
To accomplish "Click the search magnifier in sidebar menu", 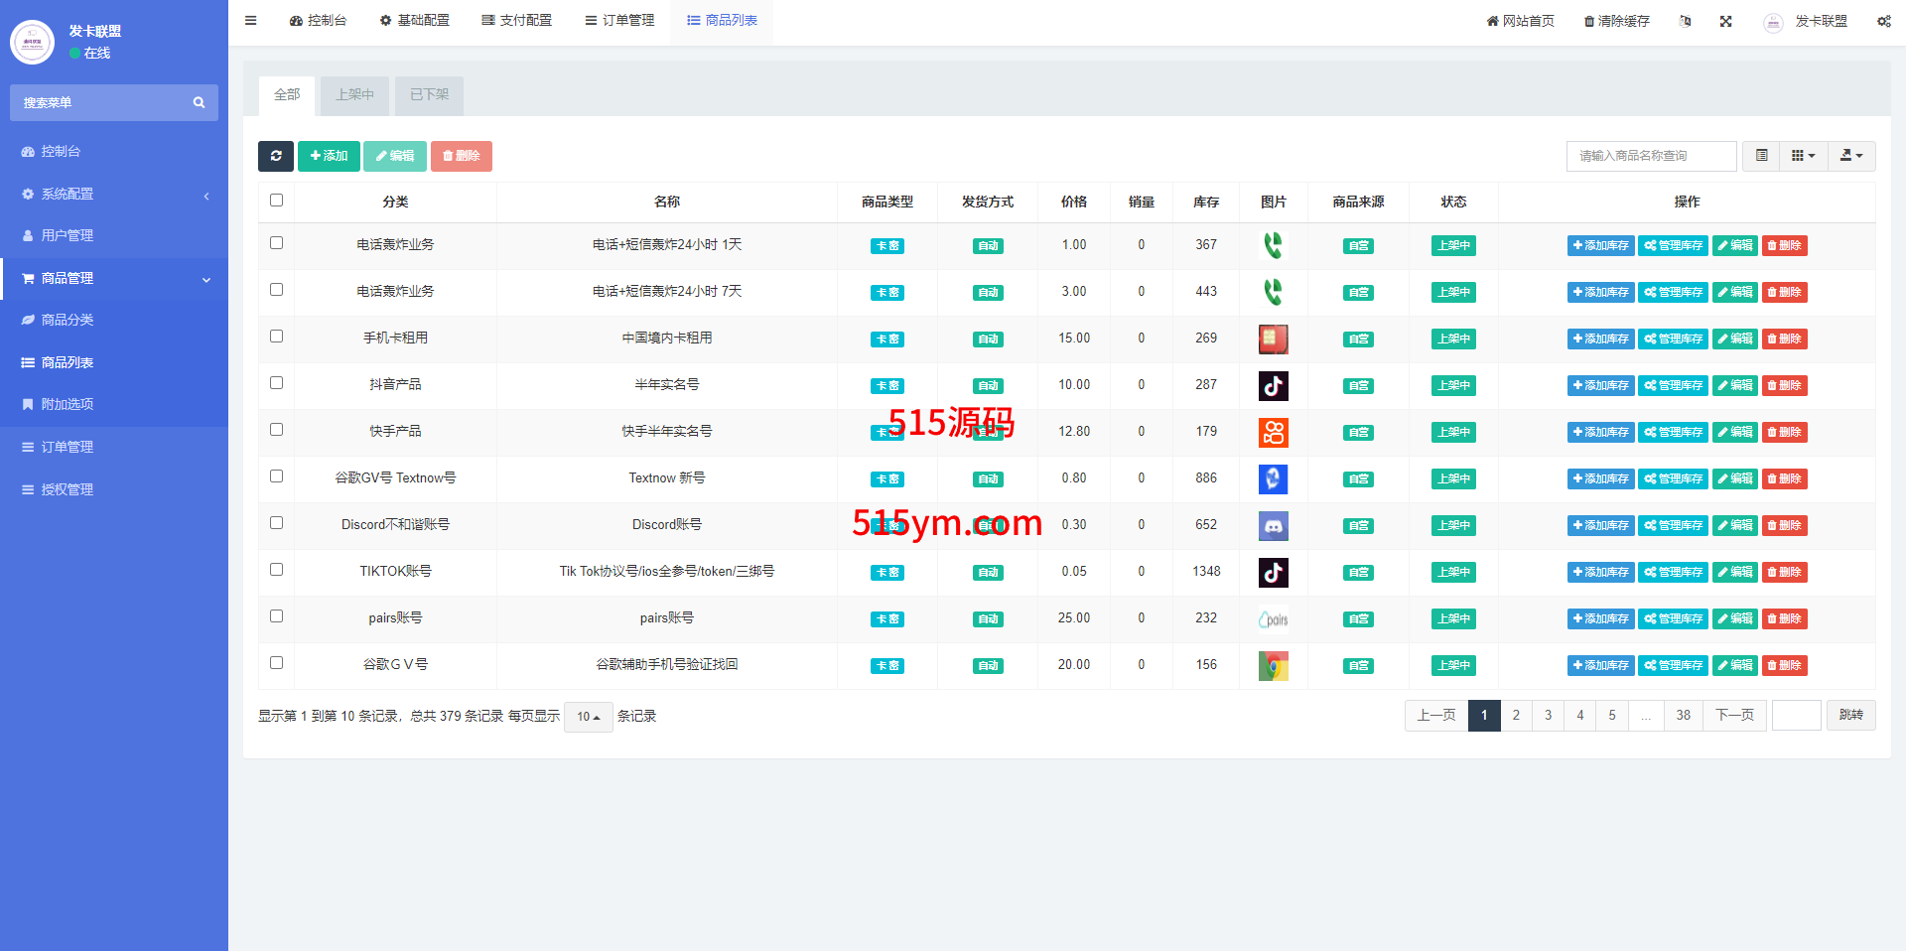I will (199, 102).
